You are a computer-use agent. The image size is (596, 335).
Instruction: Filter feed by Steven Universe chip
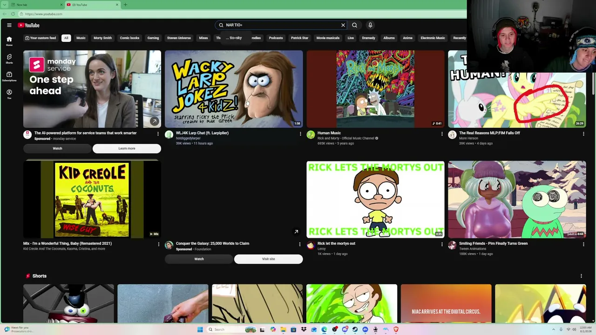click(179, 38)
